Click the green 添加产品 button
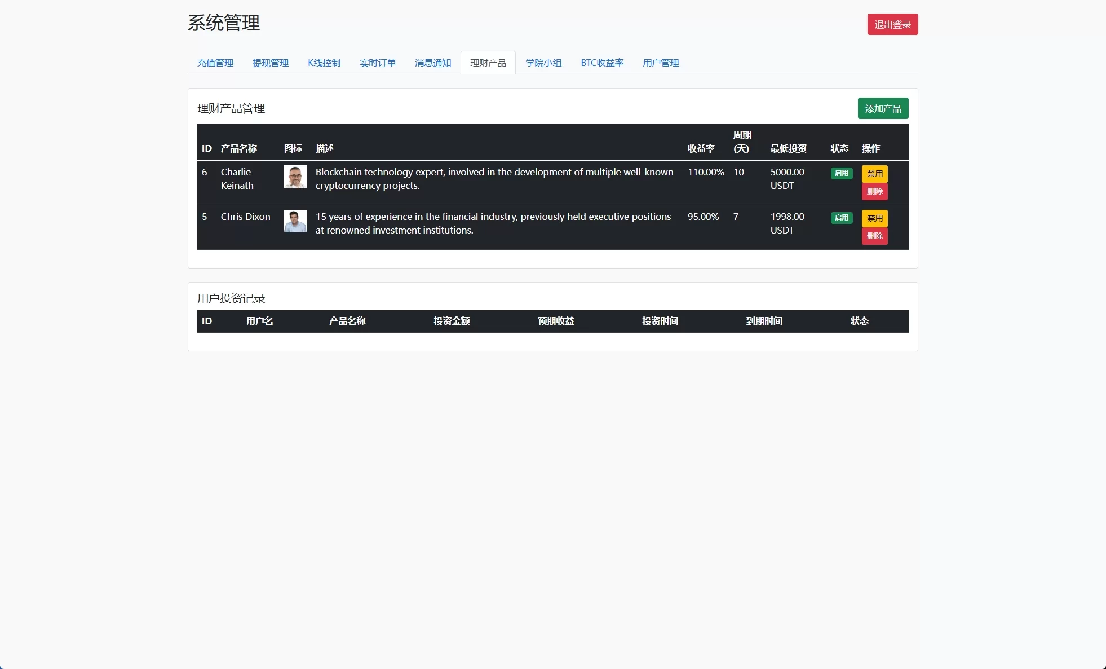1106x669 pixels. (x=883, y=108)
